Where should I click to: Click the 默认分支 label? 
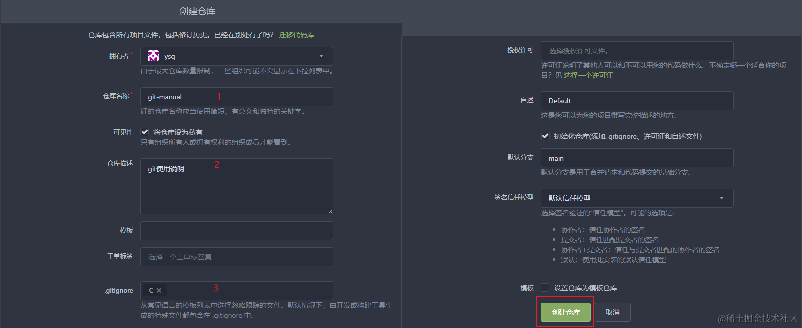(520, 157)
